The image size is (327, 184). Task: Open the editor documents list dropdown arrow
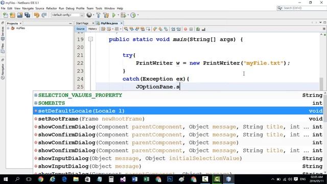(x=320, y=22)
